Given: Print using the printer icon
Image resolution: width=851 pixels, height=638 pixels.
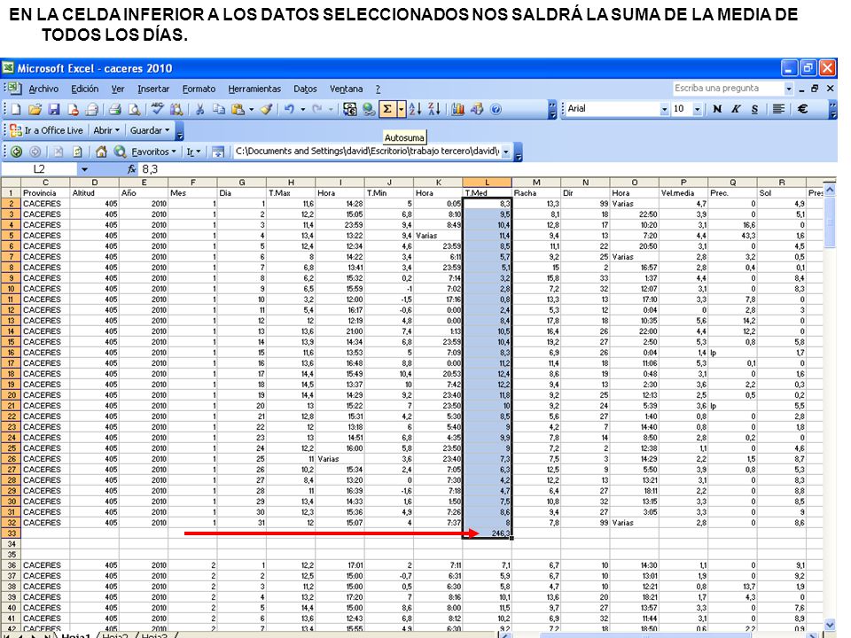Looking at the screenshot, I should click(114, 110).
